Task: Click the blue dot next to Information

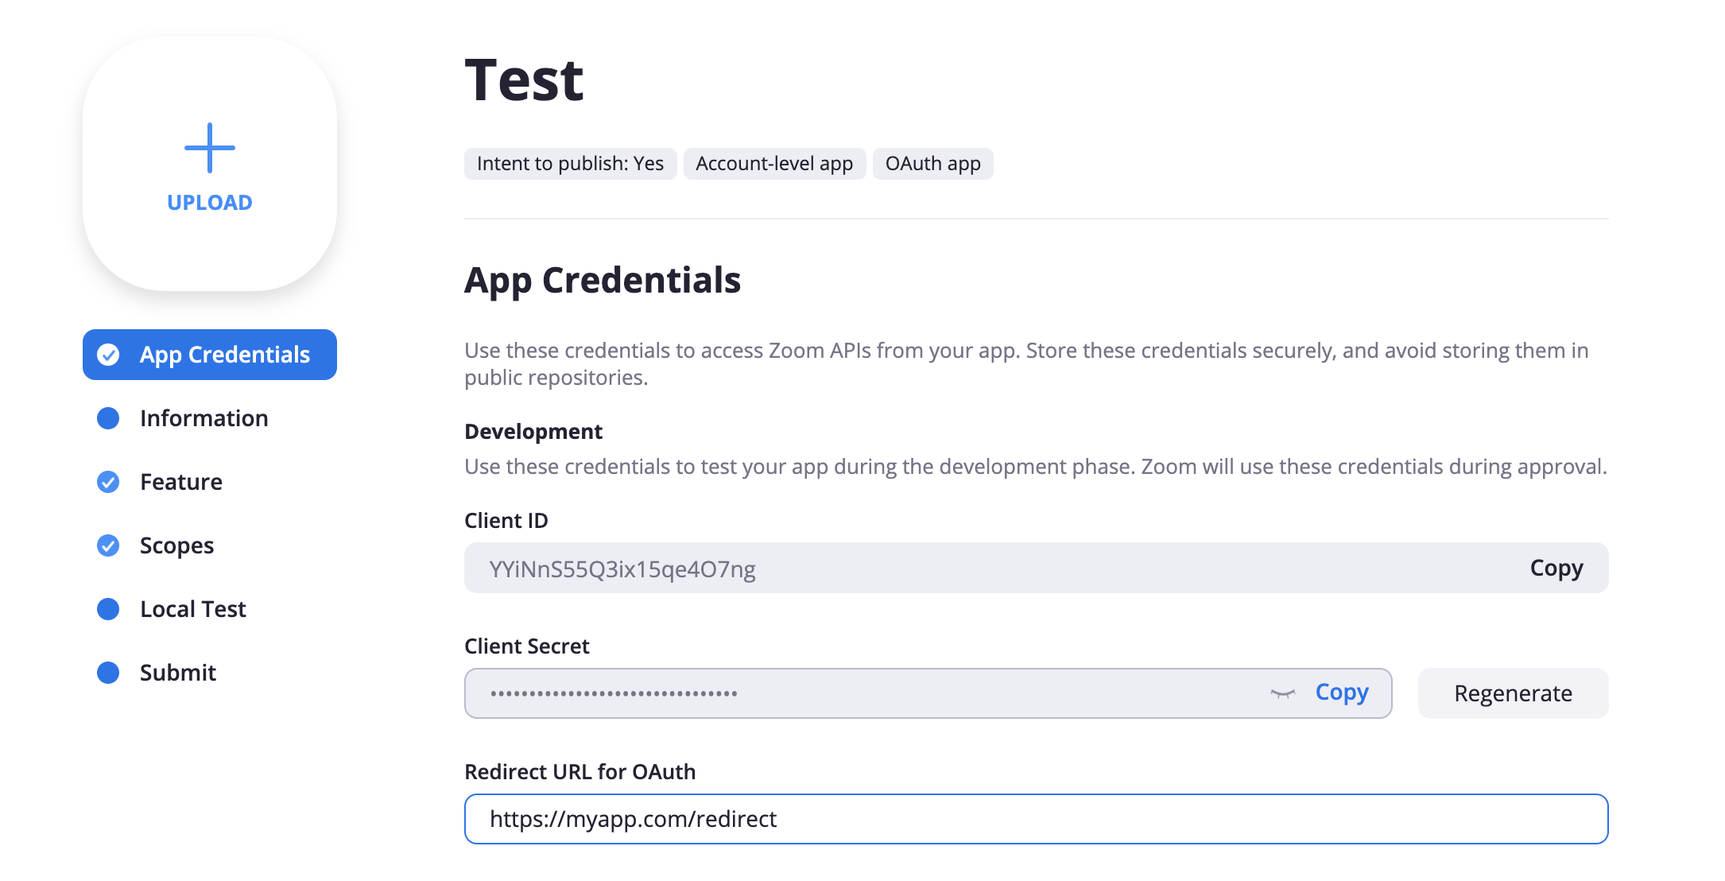Action: click(x=108, y=418)
